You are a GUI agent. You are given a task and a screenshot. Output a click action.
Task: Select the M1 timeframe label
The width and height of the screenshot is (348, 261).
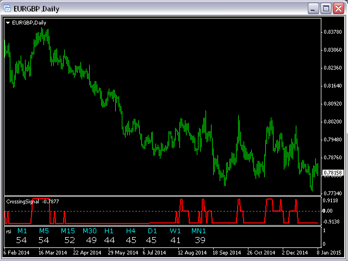click(x=22, y=231)
